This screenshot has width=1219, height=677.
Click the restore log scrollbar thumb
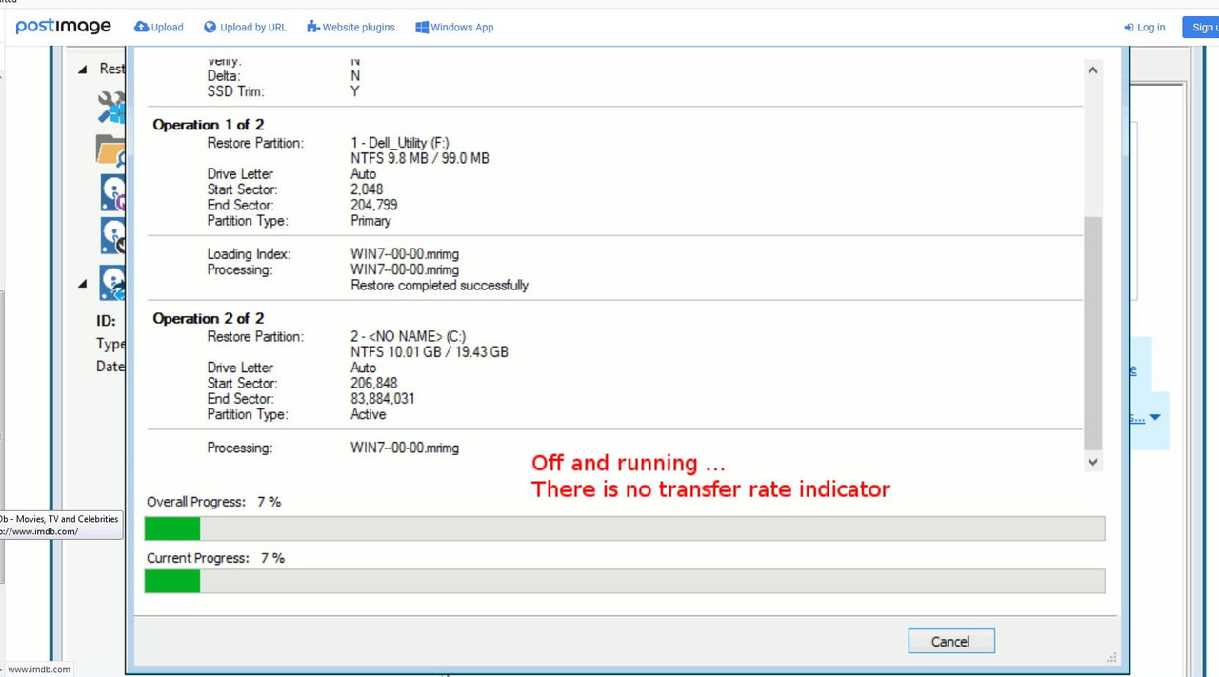coord(1092,333)
